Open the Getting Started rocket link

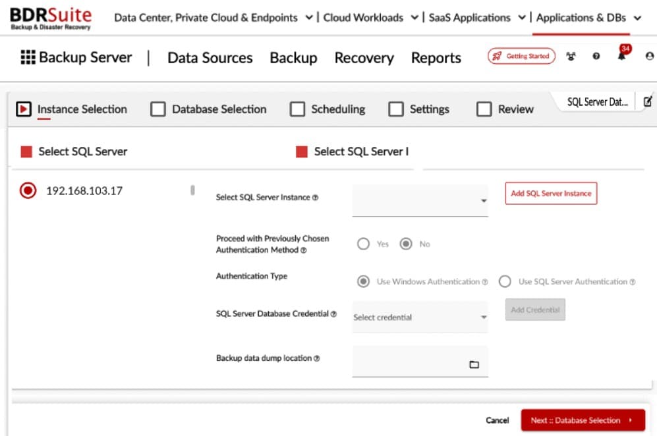point(521,56)
